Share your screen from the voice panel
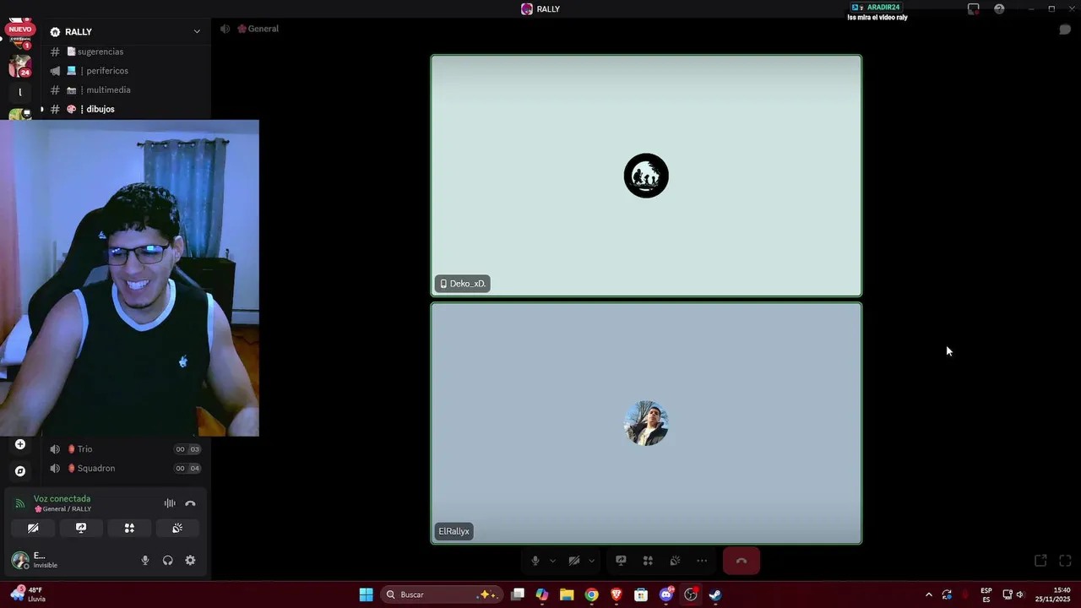1081x608 pixels. (x=81, y=528)
